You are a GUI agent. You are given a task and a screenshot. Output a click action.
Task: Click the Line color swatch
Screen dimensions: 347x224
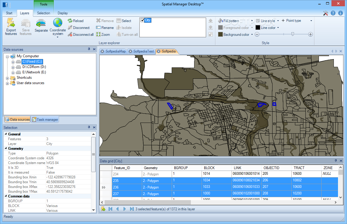point(258,27)
